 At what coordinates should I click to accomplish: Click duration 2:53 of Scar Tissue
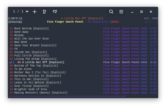pos(153,86)
